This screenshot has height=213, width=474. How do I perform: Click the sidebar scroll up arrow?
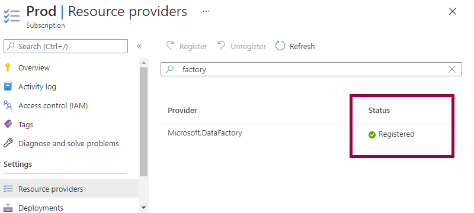[143, 63]
